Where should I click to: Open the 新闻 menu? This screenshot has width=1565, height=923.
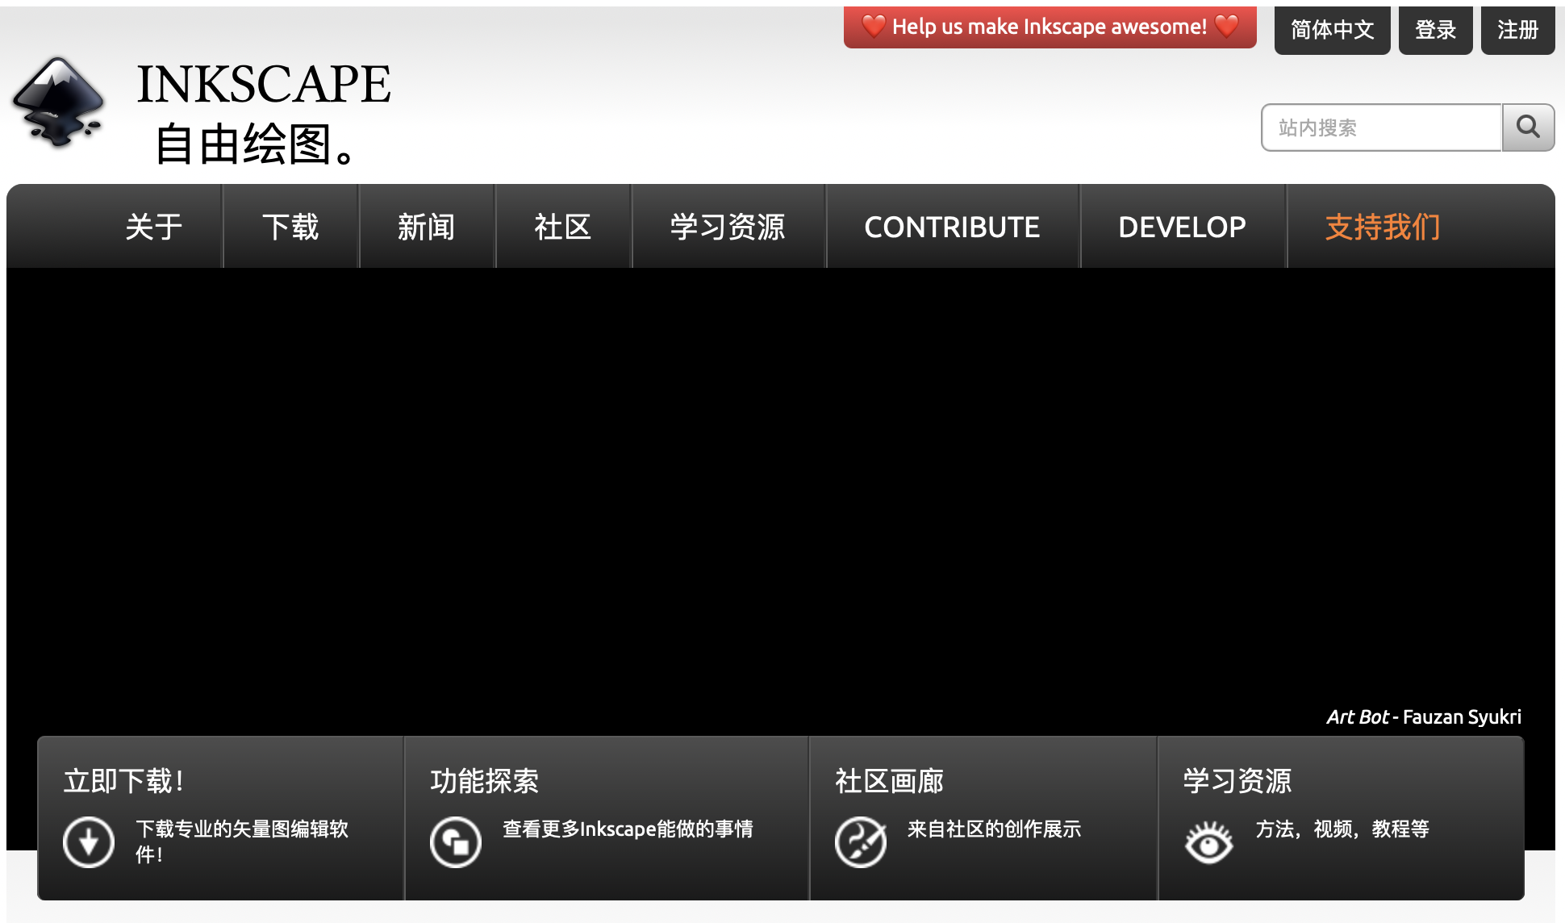427,227
